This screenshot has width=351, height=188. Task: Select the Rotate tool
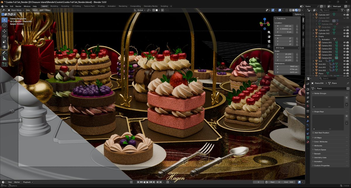[x=4, y=36]
